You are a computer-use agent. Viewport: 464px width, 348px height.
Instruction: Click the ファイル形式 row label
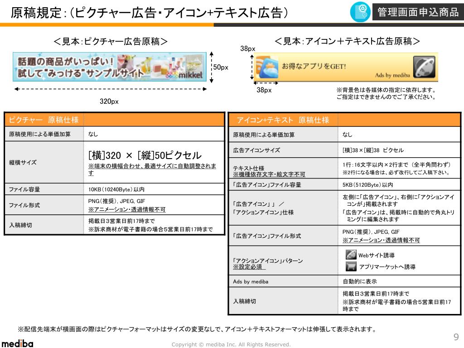pos(24,205)
